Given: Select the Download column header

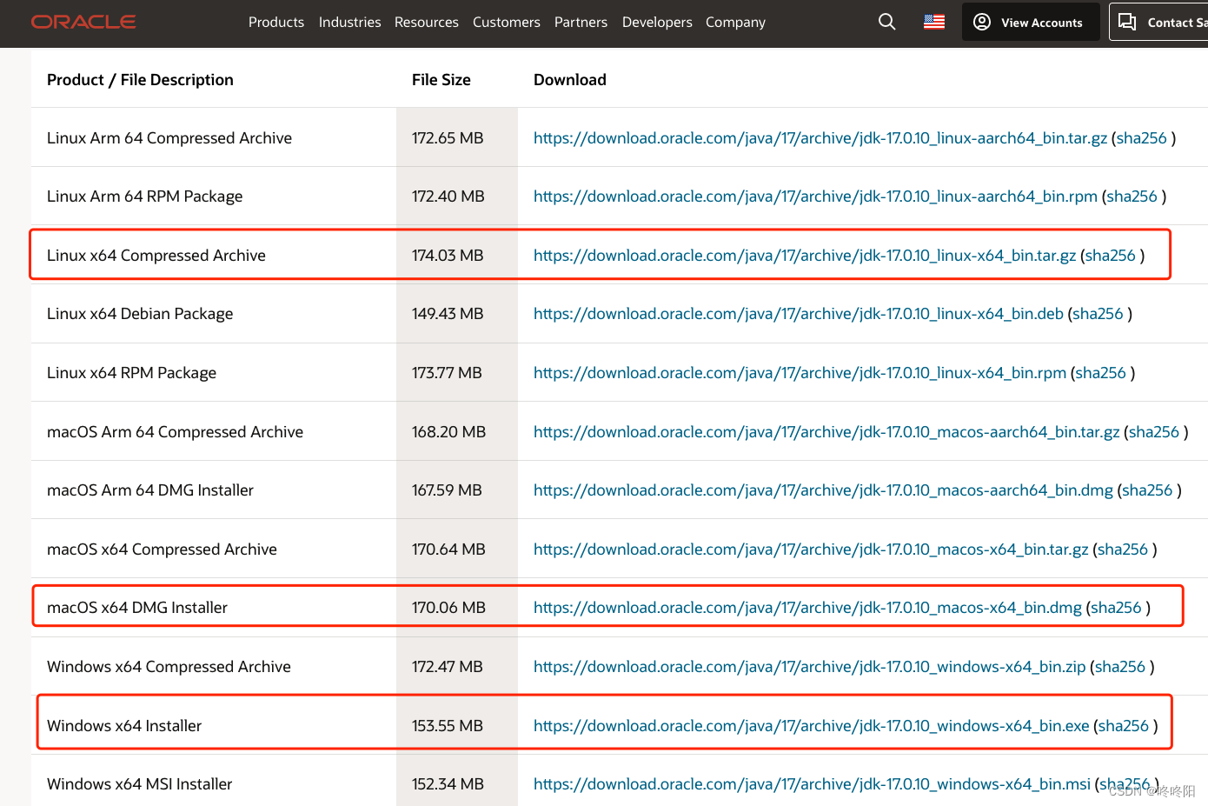Looking at the screenshot, I should (570, 80).
